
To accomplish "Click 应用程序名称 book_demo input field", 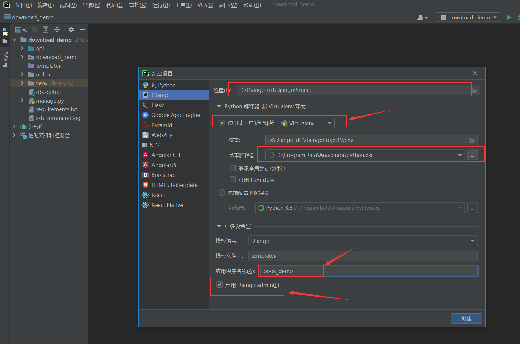I will [x=369, y=271].
